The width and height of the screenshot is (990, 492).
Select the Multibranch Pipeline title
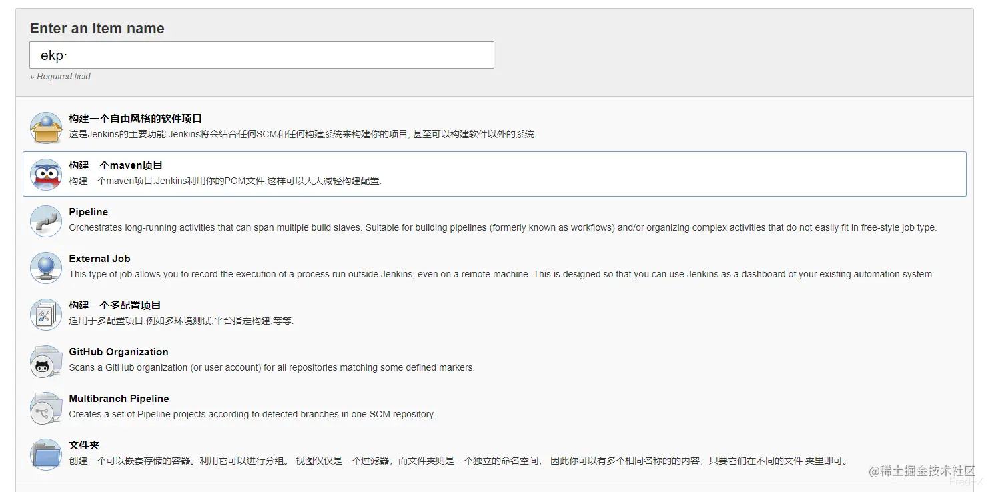(x=119, y=399)
